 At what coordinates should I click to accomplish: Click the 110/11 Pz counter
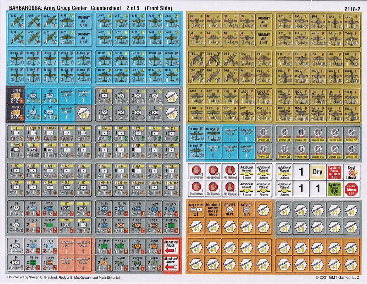[171, 226]
